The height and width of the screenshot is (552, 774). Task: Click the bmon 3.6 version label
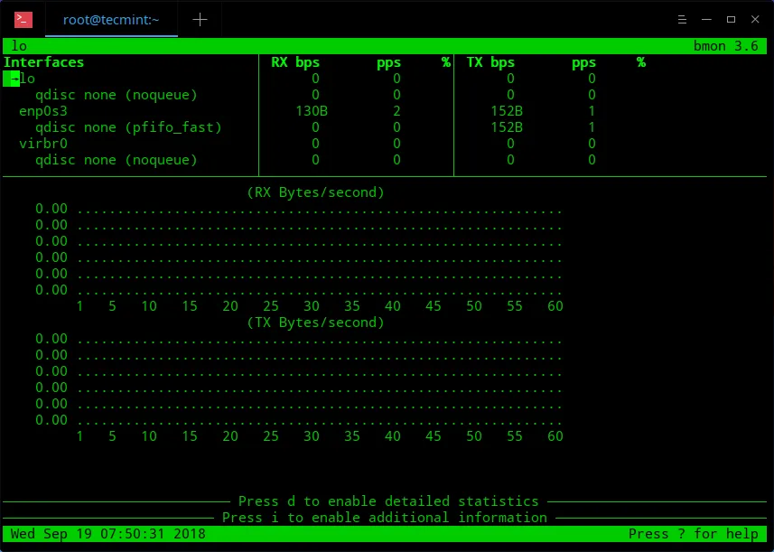[725, 46]
